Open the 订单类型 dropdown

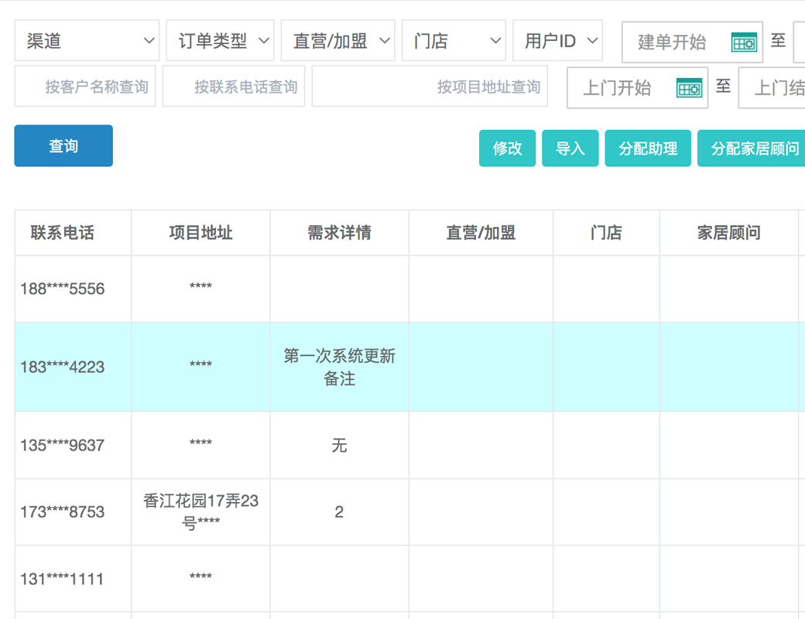coord(220,41)
